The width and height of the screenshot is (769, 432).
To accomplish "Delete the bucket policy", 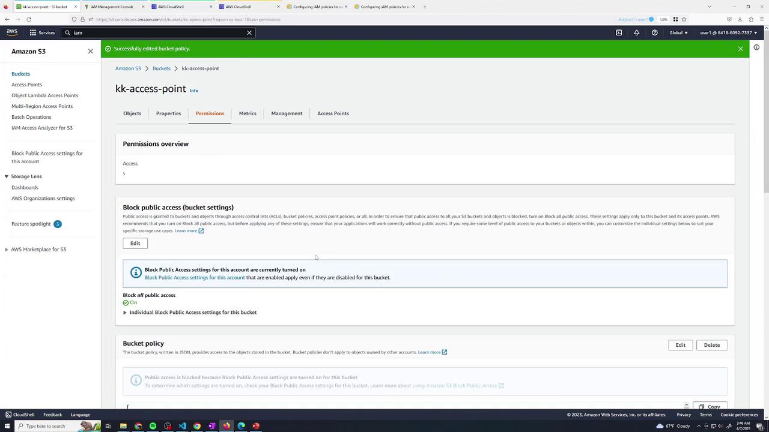I will point(712,345).
